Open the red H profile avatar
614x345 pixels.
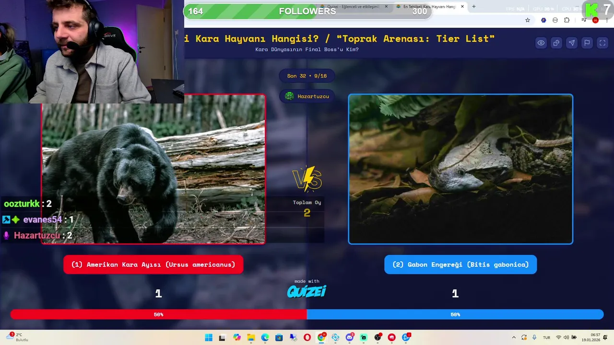pyautogui.click(x=595, y=20)
